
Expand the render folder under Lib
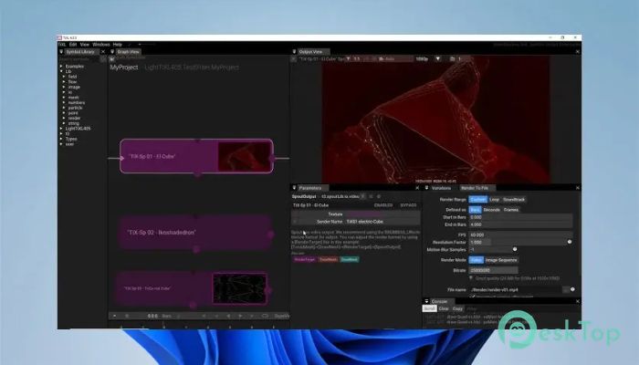pos(64,118)
